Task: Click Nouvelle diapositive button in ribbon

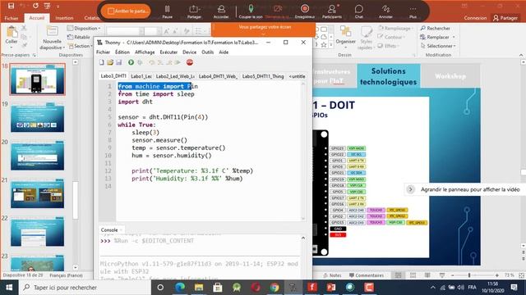Action: click(52, 38)
